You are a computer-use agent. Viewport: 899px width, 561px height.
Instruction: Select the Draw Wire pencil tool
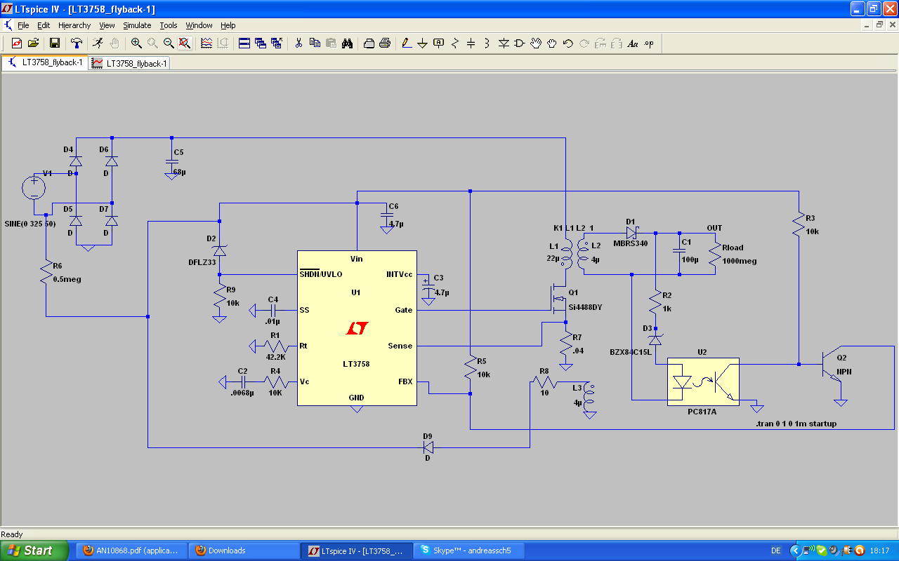[x=406, y=43]
